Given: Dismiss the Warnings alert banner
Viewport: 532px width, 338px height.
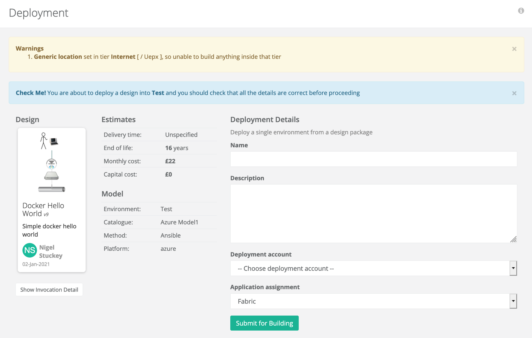Looking at the screenshot, I should [x=514, y=49].
